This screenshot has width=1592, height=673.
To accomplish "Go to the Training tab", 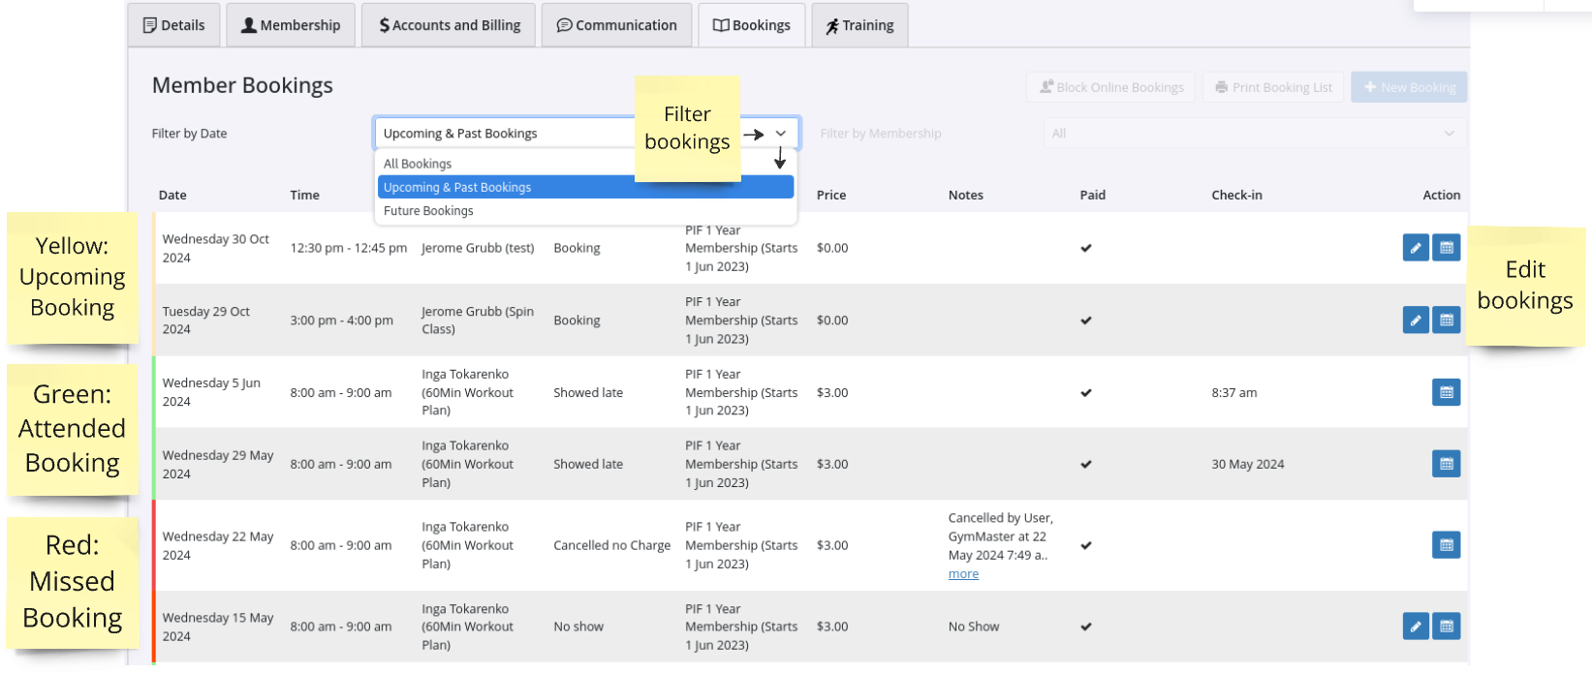I will coord(858,25).
